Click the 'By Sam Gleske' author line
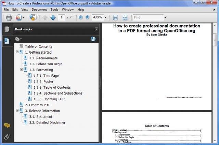The width and height of the screenshot is (219, 145). (x=157, y=35)
